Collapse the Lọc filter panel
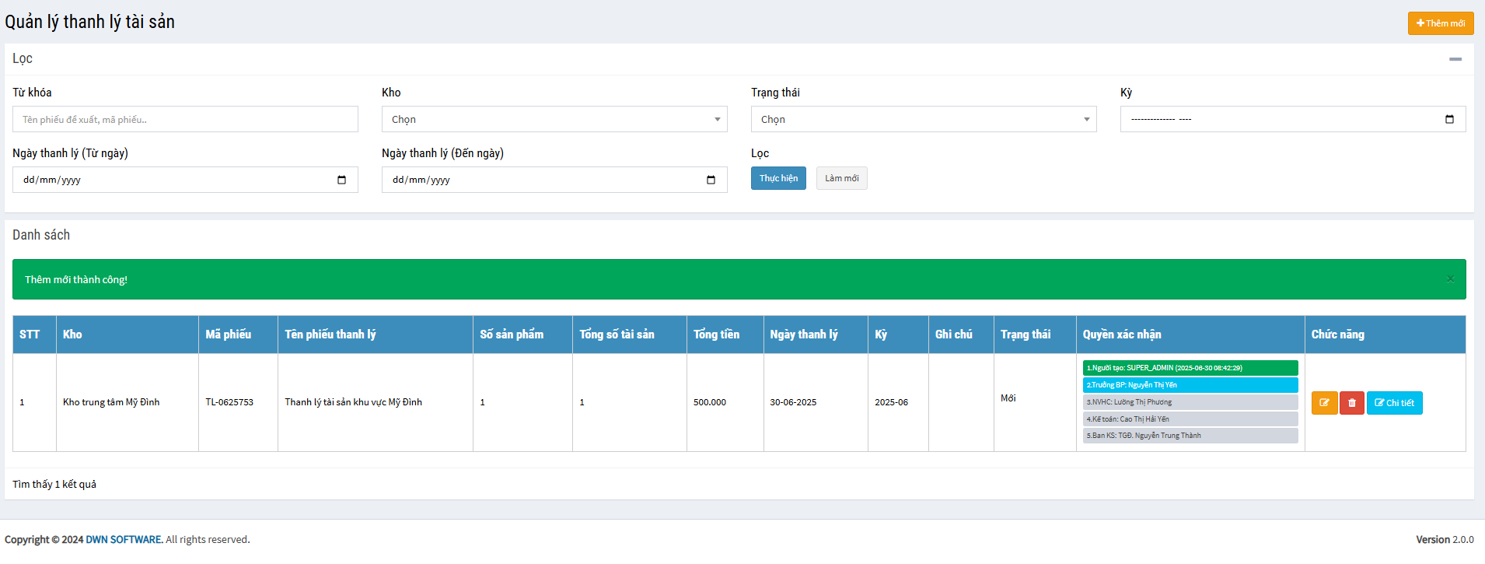Image resolution: width=1485 pixels, height=564 pixels. click(x=1455, y=59)
